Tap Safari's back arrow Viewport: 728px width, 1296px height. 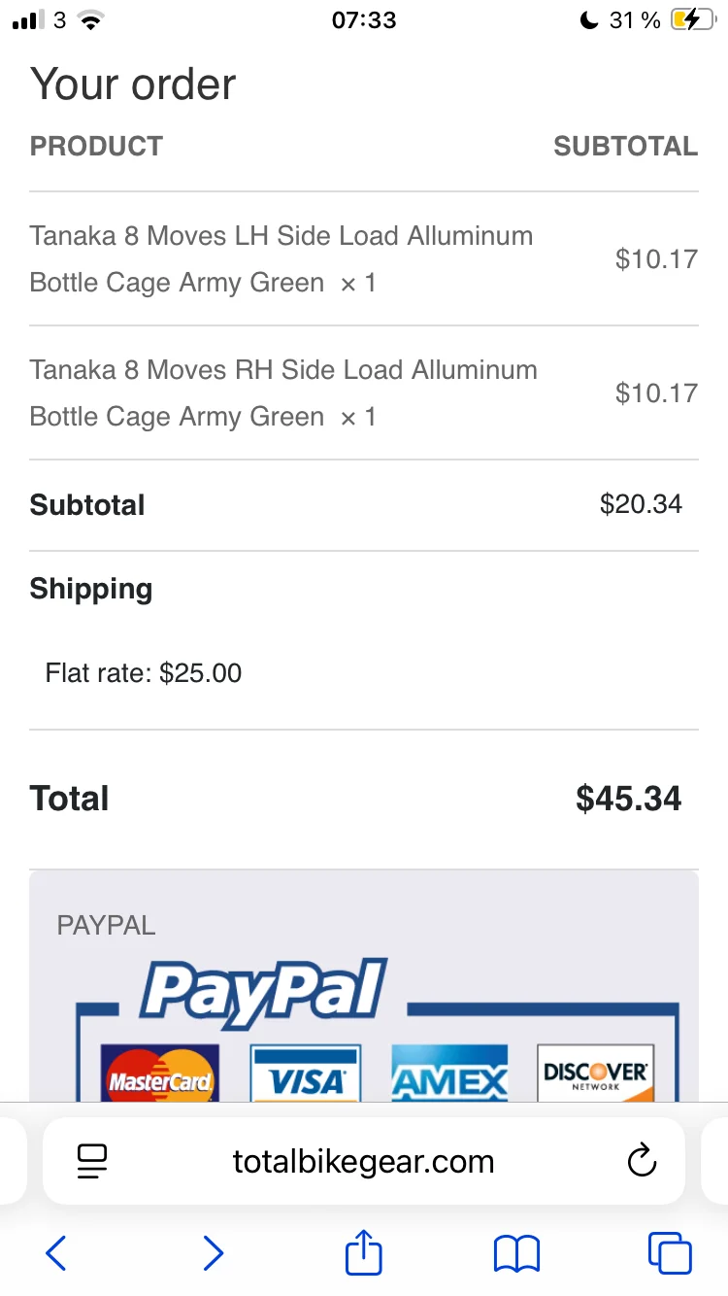tap(56, 1253)
